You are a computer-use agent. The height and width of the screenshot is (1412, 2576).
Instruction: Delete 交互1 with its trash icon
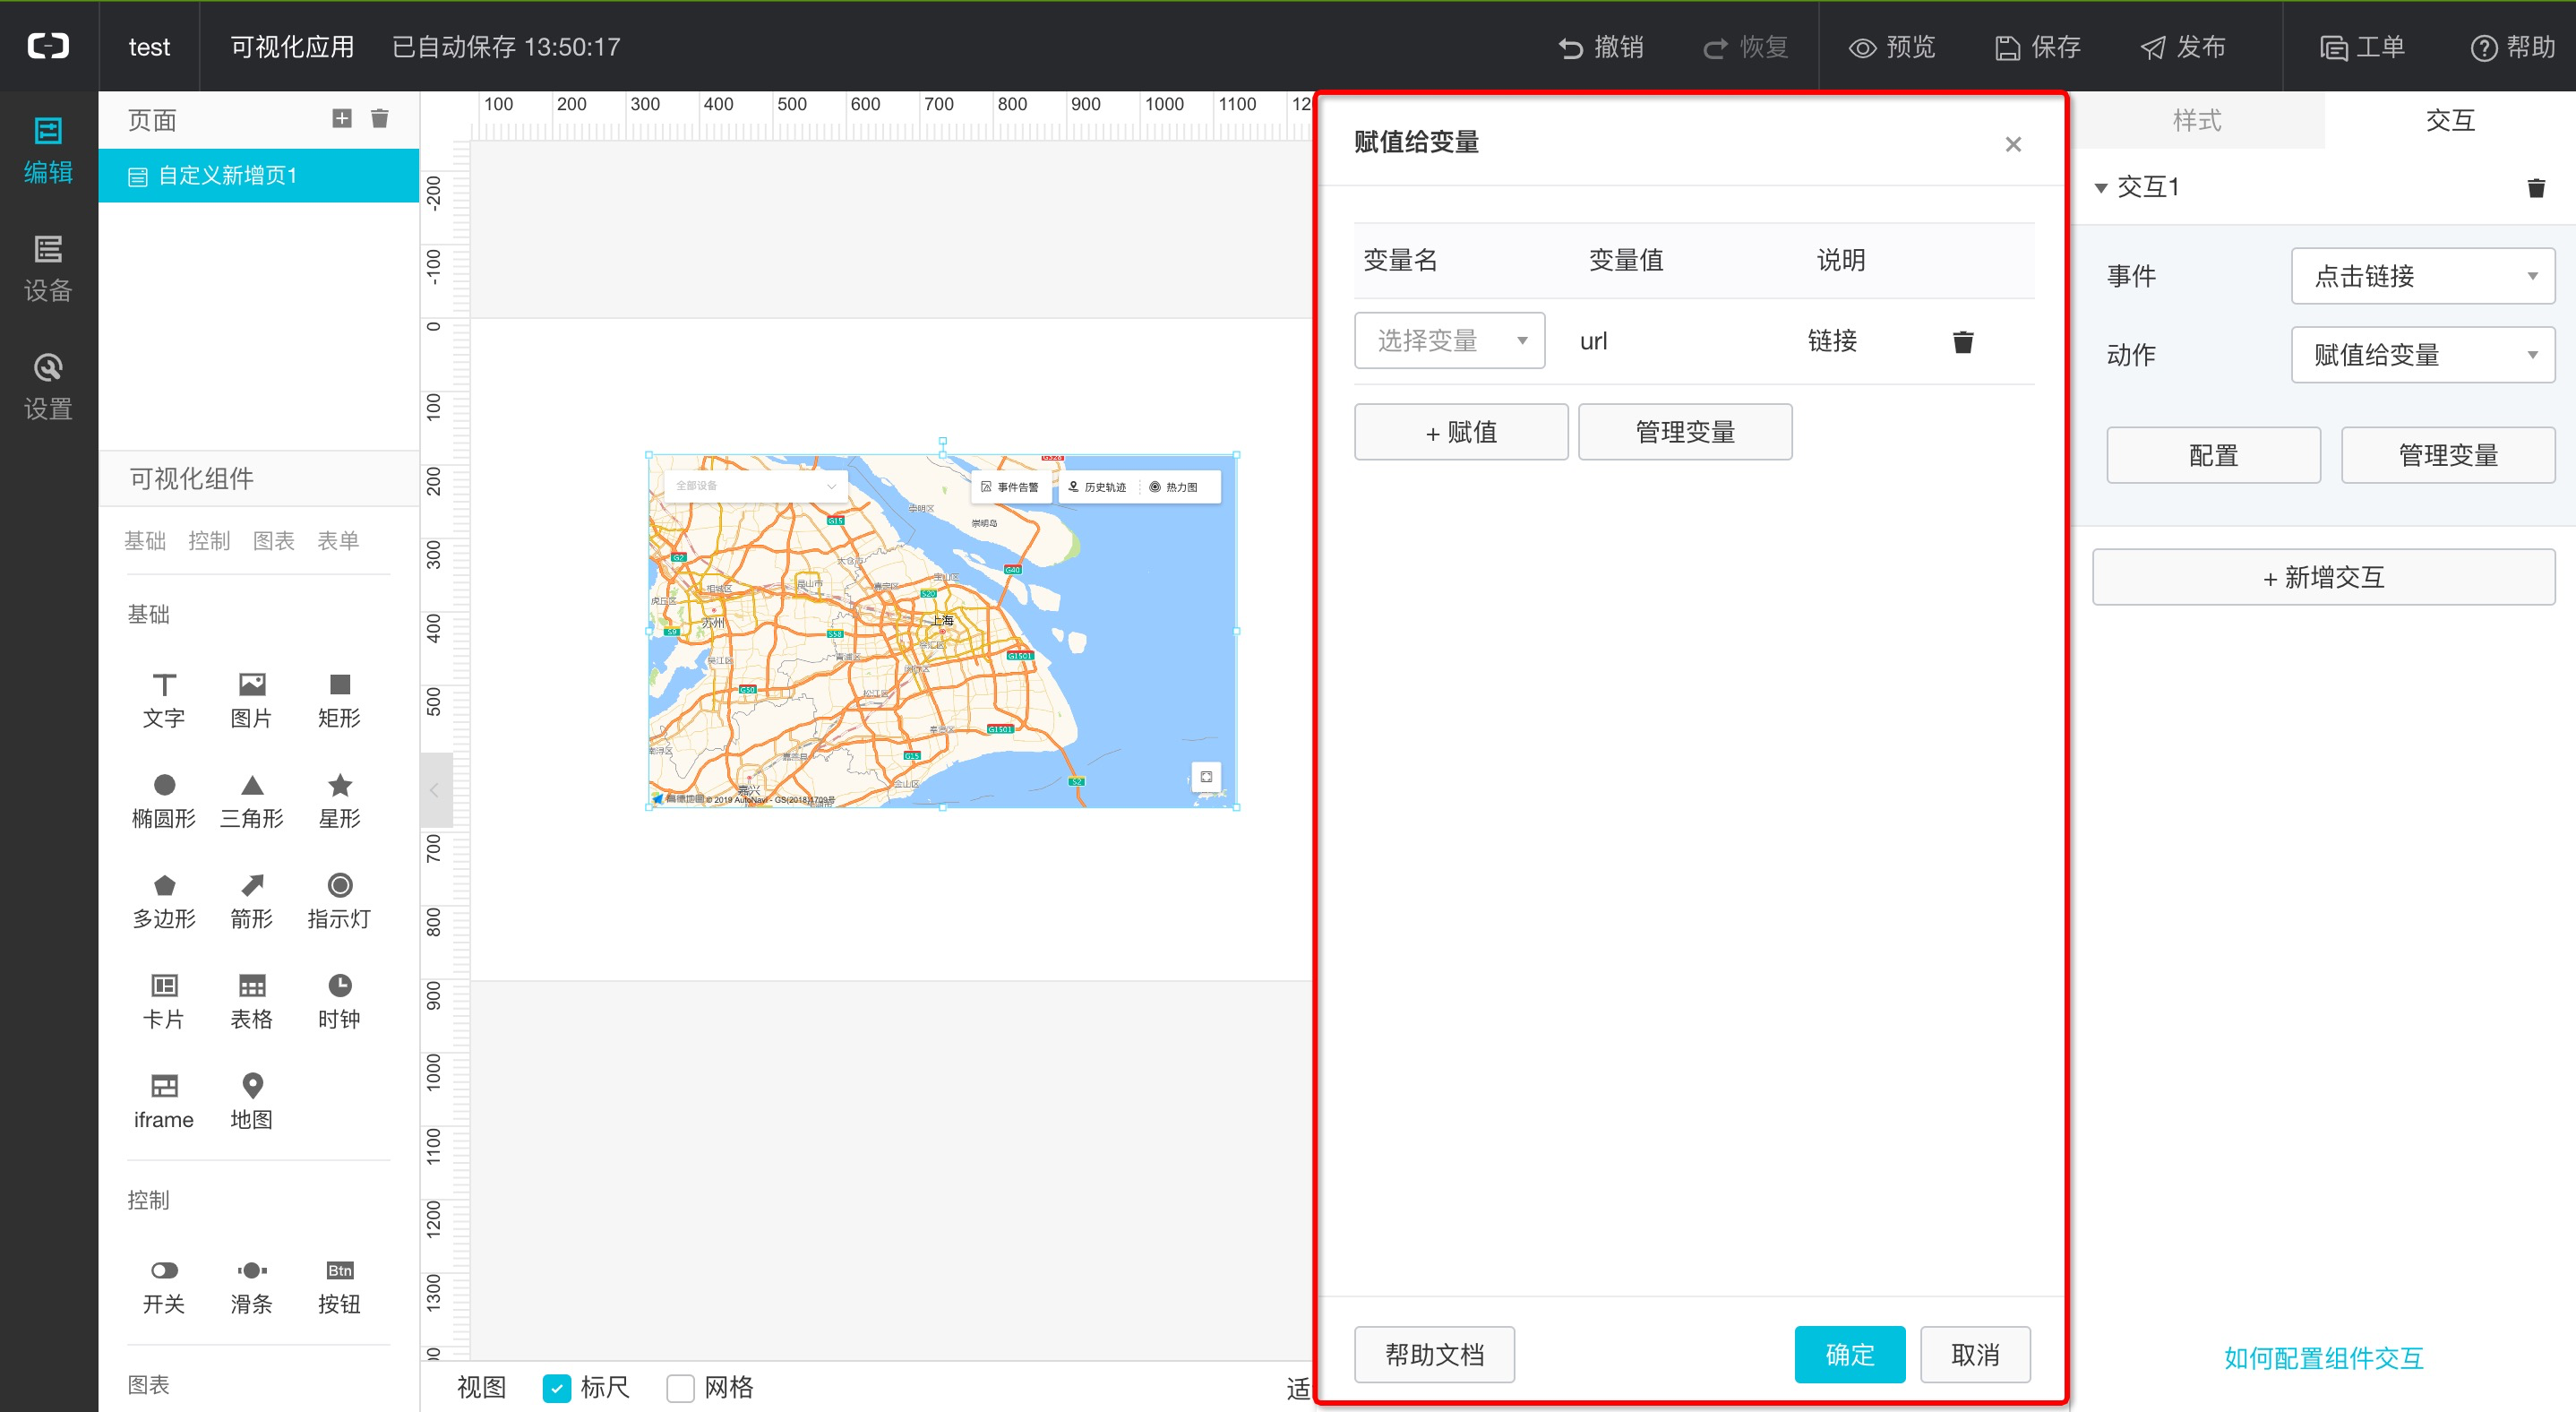pyautogui.click(x=2536, y=188)
